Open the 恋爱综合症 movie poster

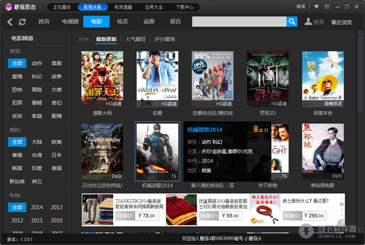(x=212, y=79)
